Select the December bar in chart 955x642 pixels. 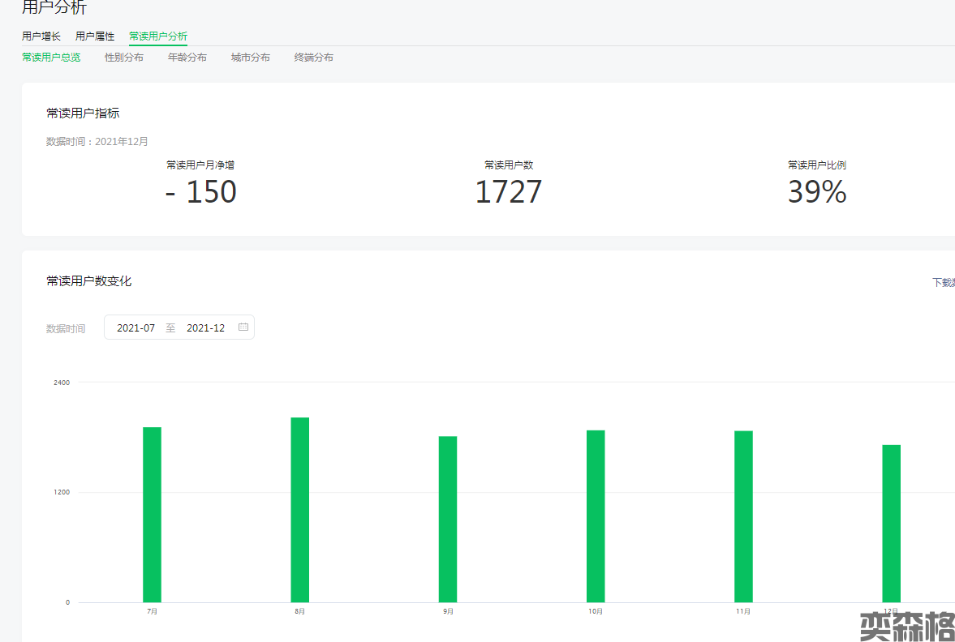pos(891,524)
